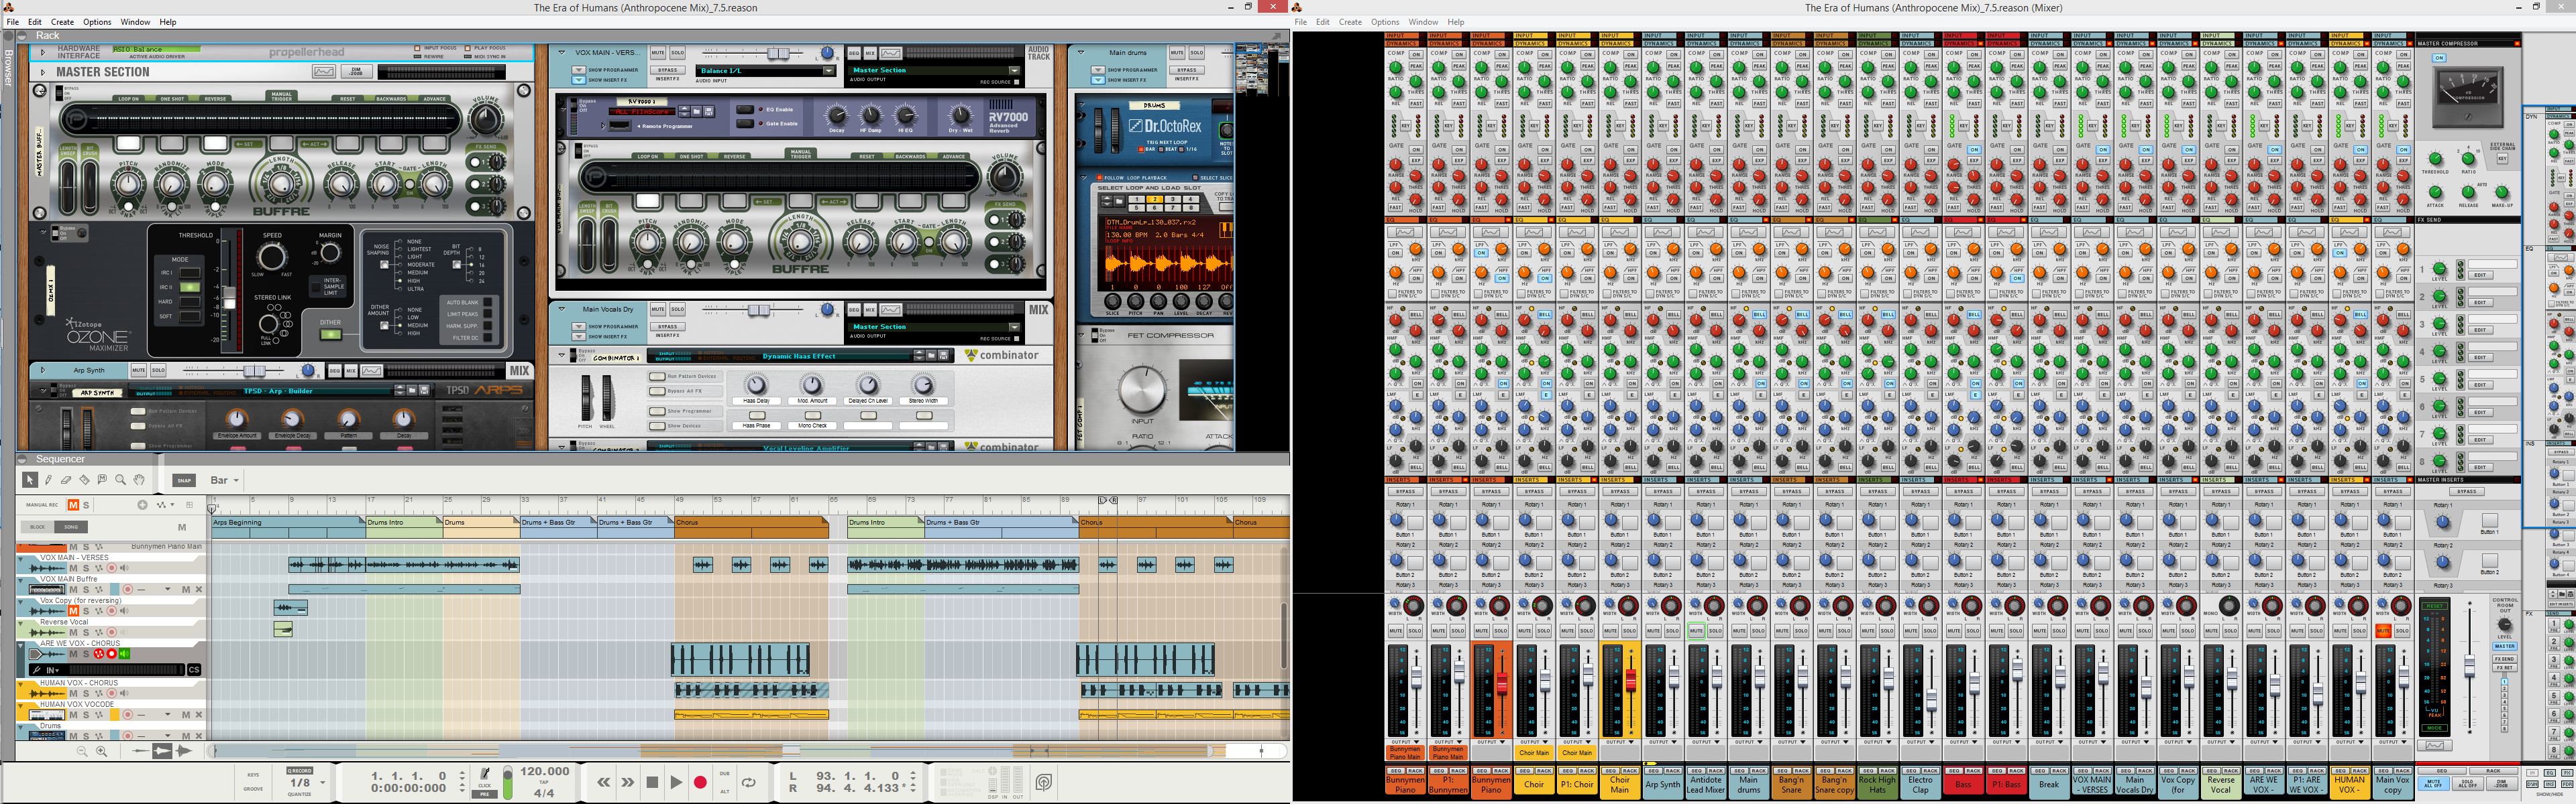2576x804 pixels.
Task: Select the Magnifying Glass zoom tool
Action: [x=121, y=480]
